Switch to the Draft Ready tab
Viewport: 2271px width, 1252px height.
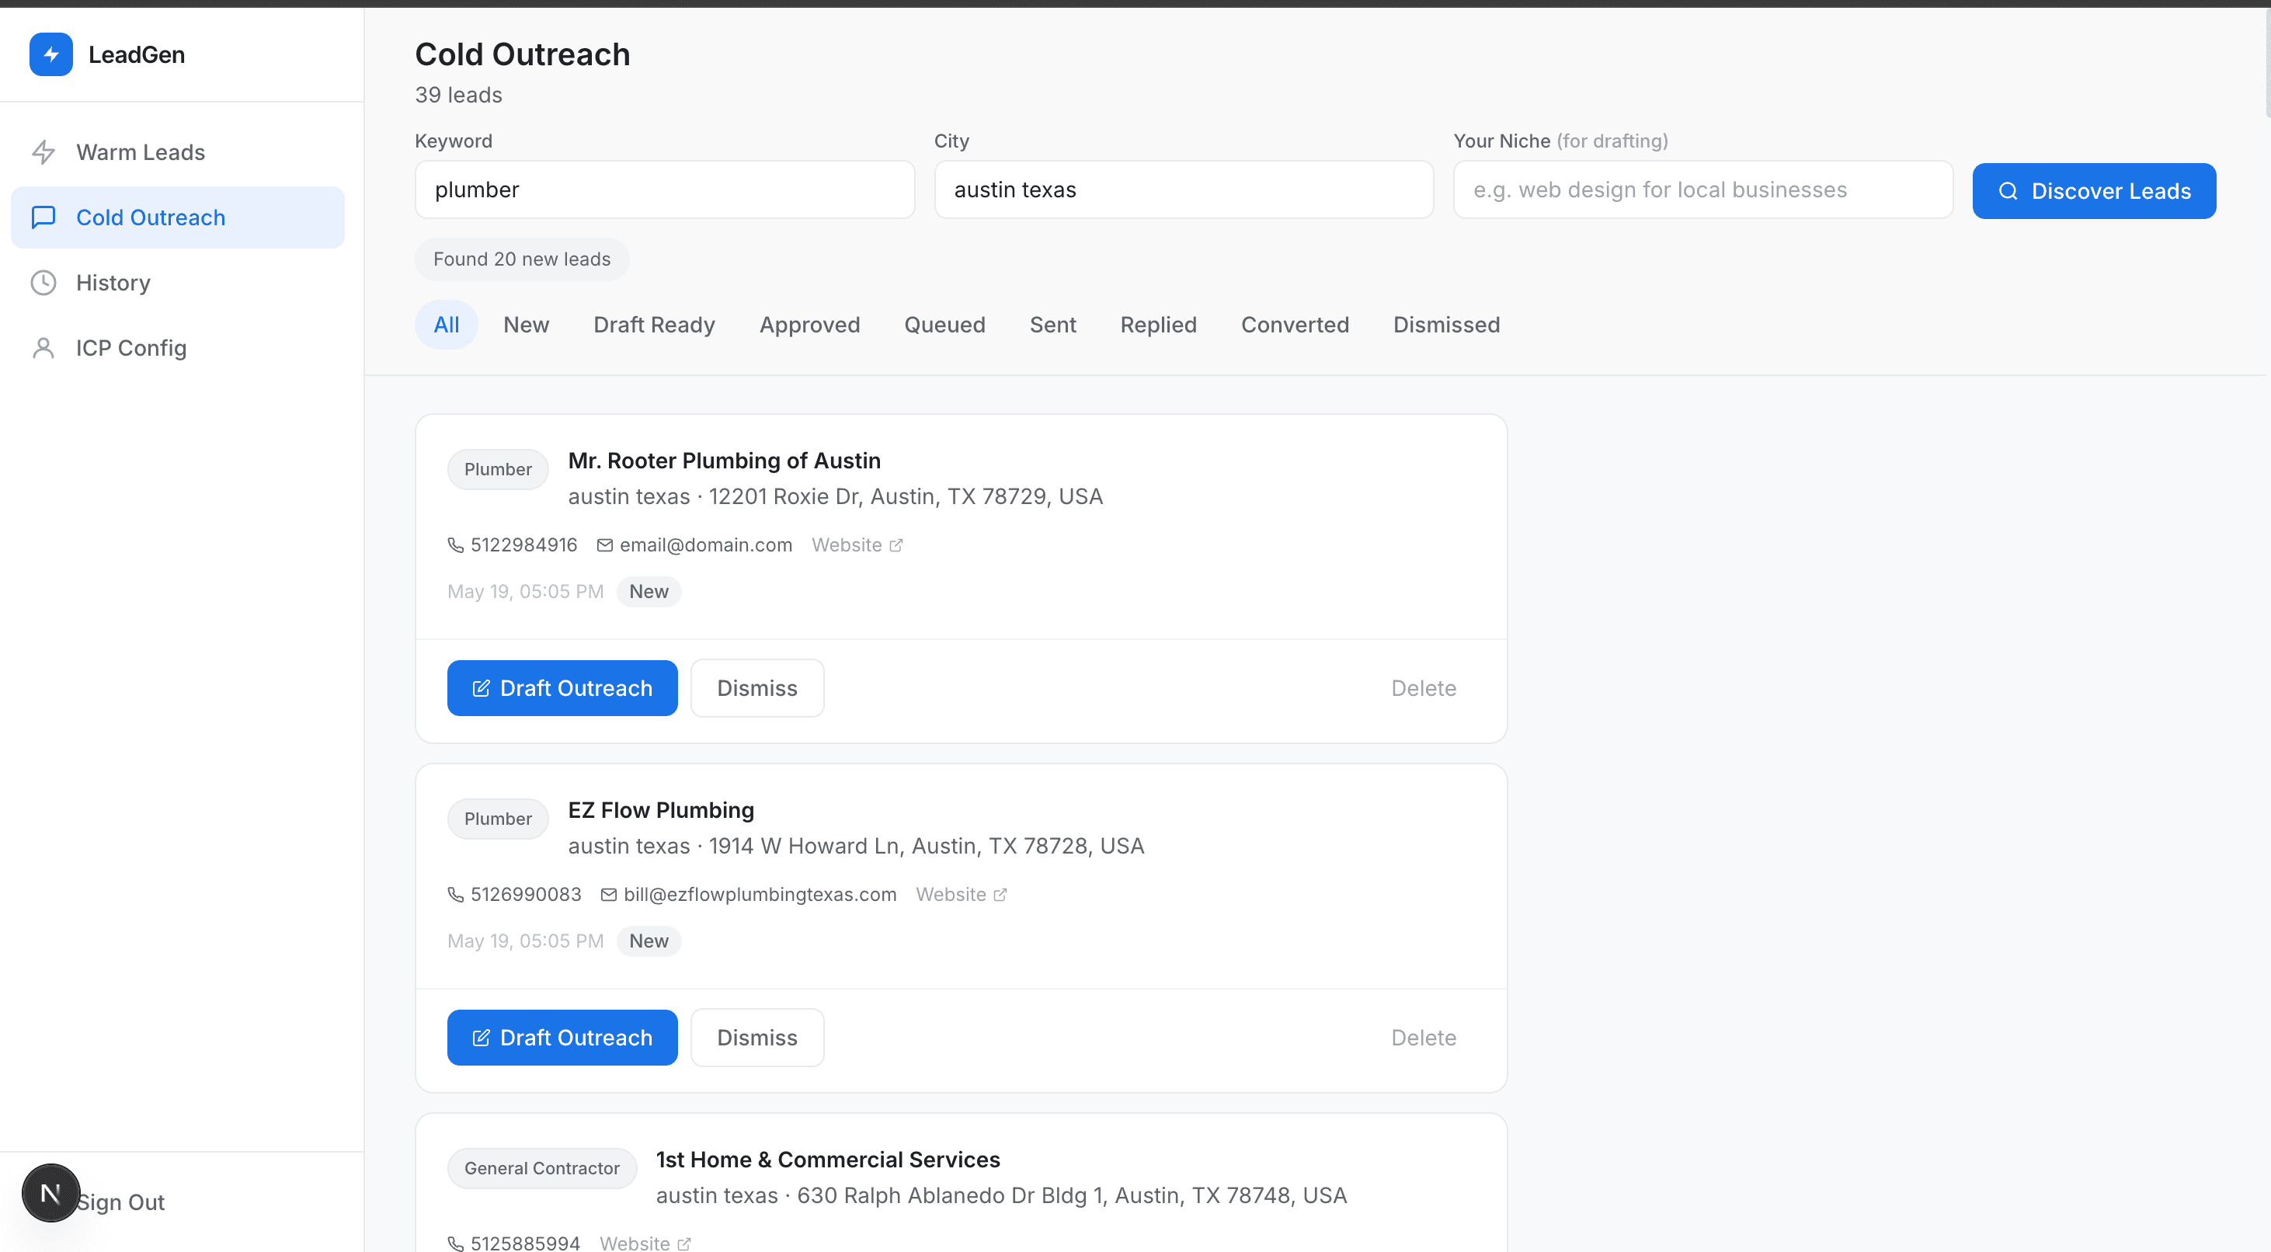654,325
